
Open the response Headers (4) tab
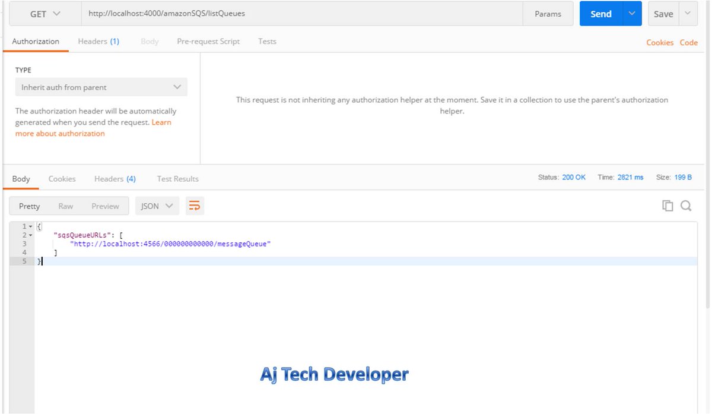pos(115,179)
